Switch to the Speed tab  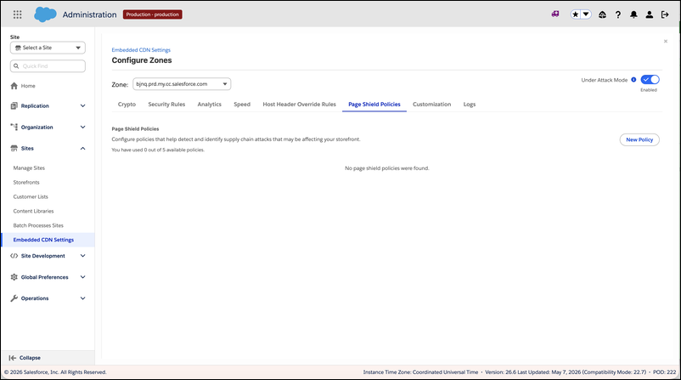(242, 105)
